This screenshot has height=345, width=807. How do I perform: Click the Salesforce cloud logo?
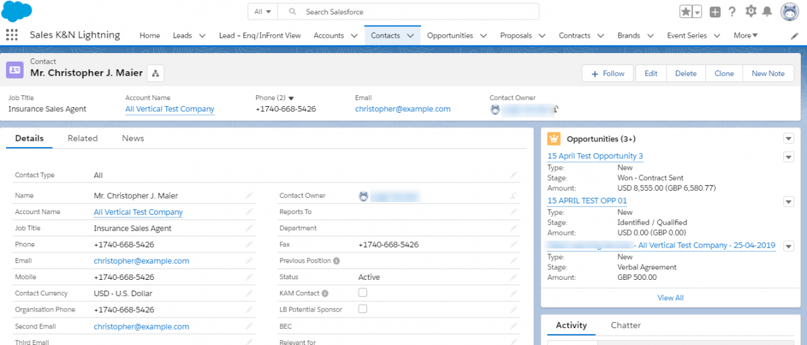click(x=17, y=11)
